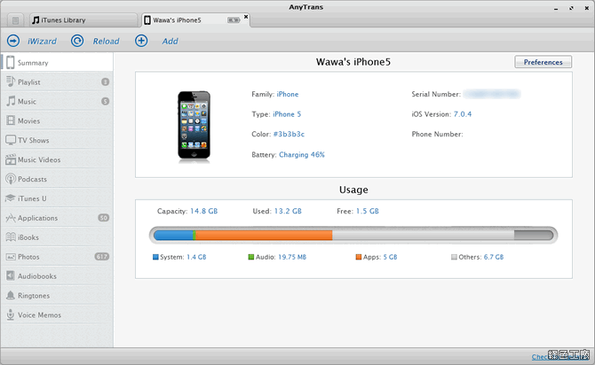
Task: Select the Wawa's iPhone5 tab
Action: point(195,20)
